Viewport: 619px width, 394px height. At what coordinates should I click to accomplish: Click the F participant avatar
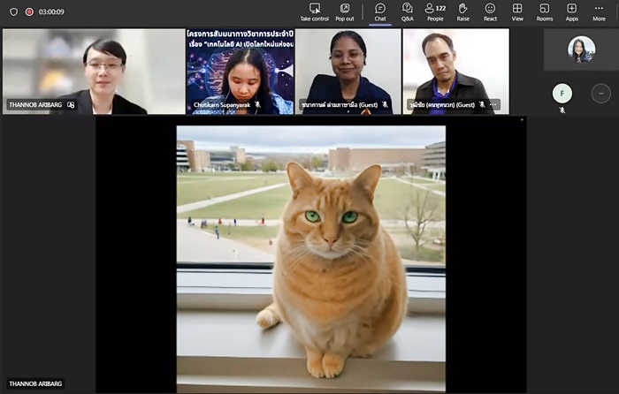562,93
